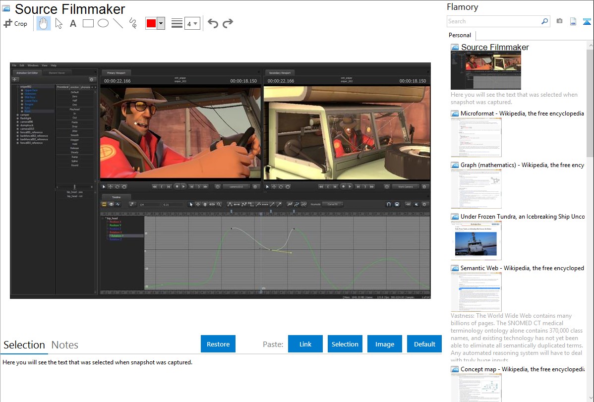Open the color picker dropdown arrow
This screenshot has height=402, width=594.
pyautogui.click(x=161, y=23)
